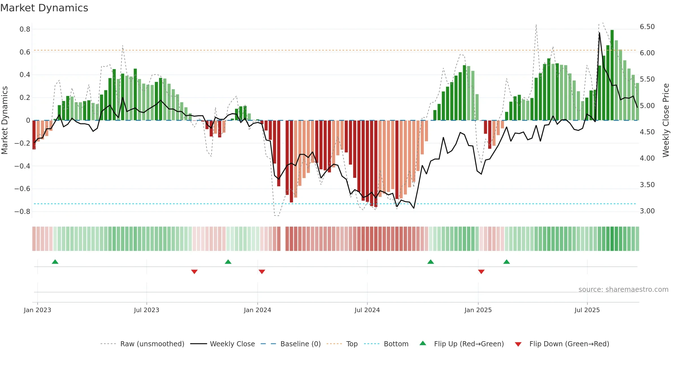Click the 4.50 price tick on right axis
Image resolution: width=678 pixels, height=381 pixels.
pos(647,132)
